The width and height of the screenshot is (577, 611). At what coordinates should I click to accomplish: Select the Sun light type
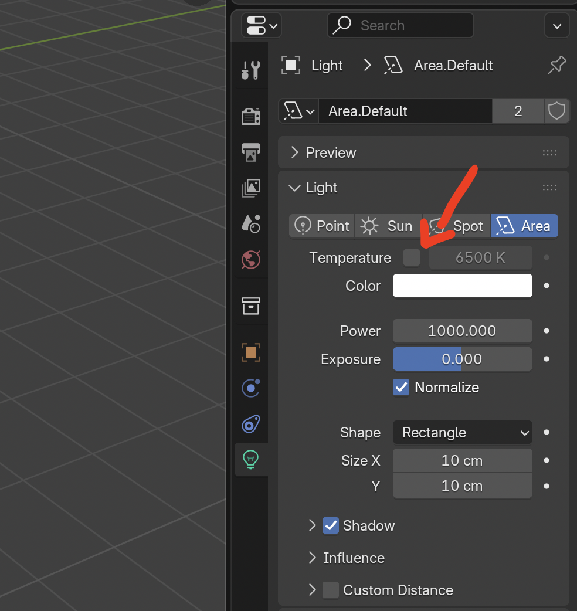388,226
